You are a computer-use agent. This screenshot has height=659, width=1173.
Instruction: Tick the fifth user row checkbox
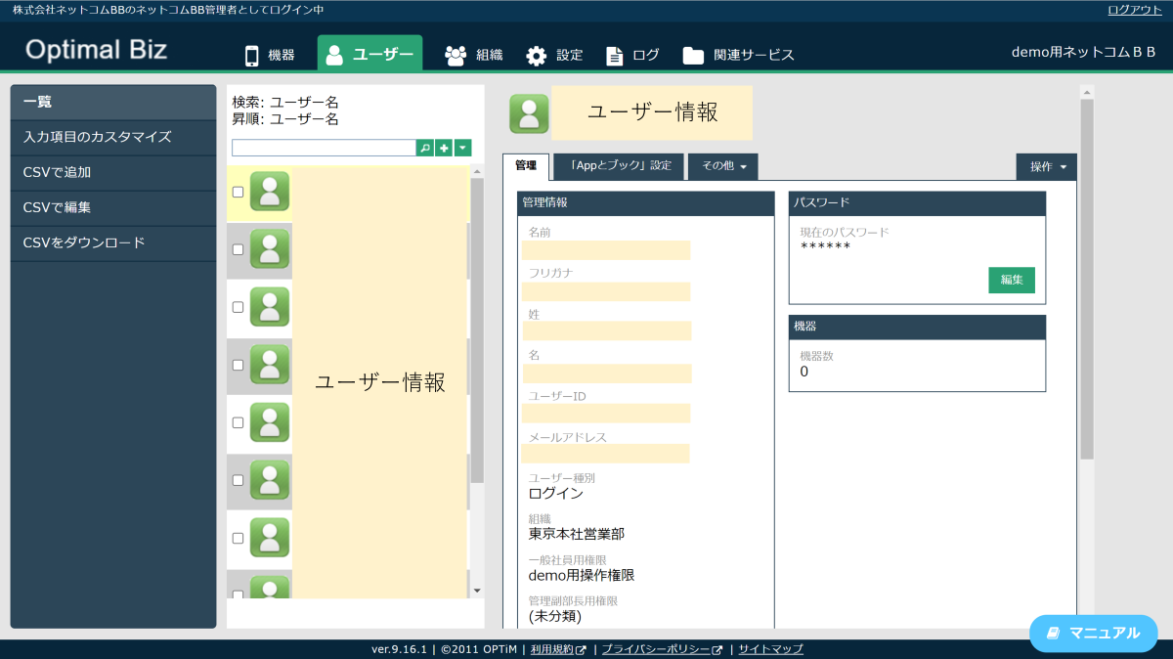238,422
